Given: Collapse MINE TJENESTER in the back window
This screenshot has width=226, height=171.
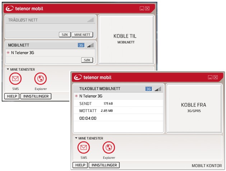Looking at the screenshot, I should [x=8, y=69].
